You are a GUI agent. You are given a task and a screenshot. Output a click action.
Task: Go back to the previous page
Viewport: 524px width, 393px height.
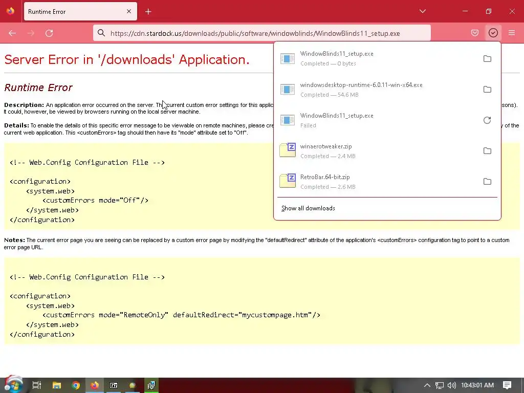pyautogui.click(x=12, y=33)
